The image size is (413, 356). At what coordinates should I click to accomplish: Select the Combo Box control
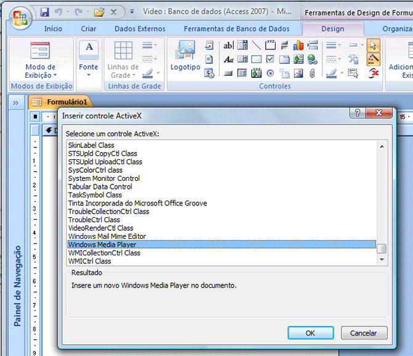[x=242, y=46]
